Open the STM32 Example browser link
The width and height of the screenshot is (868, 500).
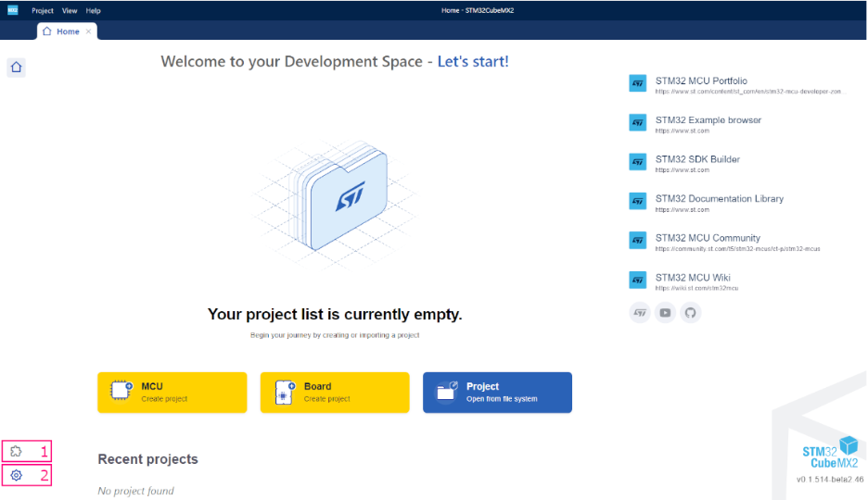(x=708, y=119)
